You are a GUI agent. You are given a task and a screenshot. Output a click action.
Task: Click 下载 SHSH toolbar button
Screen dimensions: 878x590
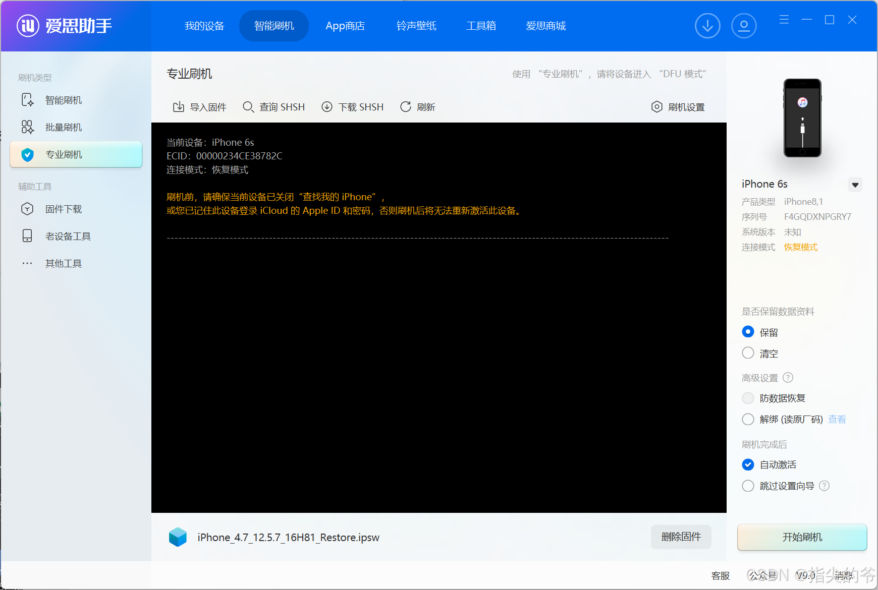click(353, 107)
